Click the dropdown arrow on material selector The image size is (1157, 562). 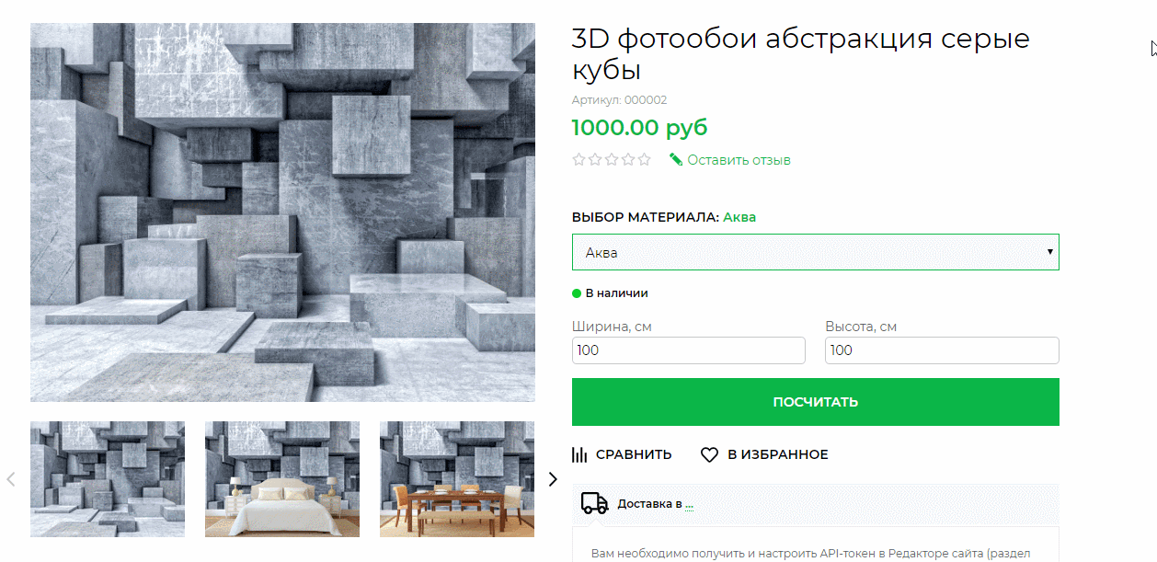pyautogui.click(x=1049, y=252)
